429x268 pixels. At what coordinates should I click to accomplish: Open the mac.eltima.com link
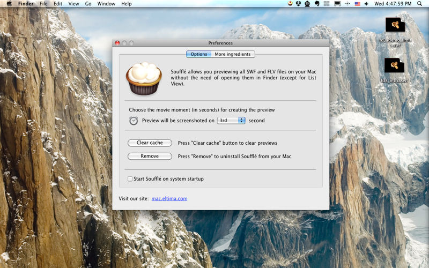pyautogui.click(x=169, y=198)
